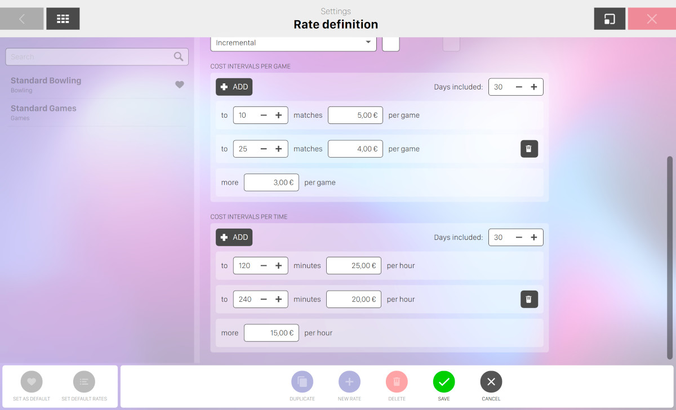The height and width of the screenshot is (410, 676).
Task: Click the vertical scrollbar on right
Action: click(669, 256)
